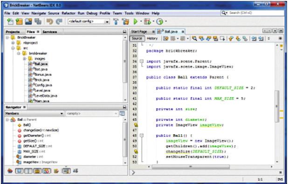The width and height of the screenshot is (288, 184).
Task: Switch to the Start Page tab
Action: [139, 32]
